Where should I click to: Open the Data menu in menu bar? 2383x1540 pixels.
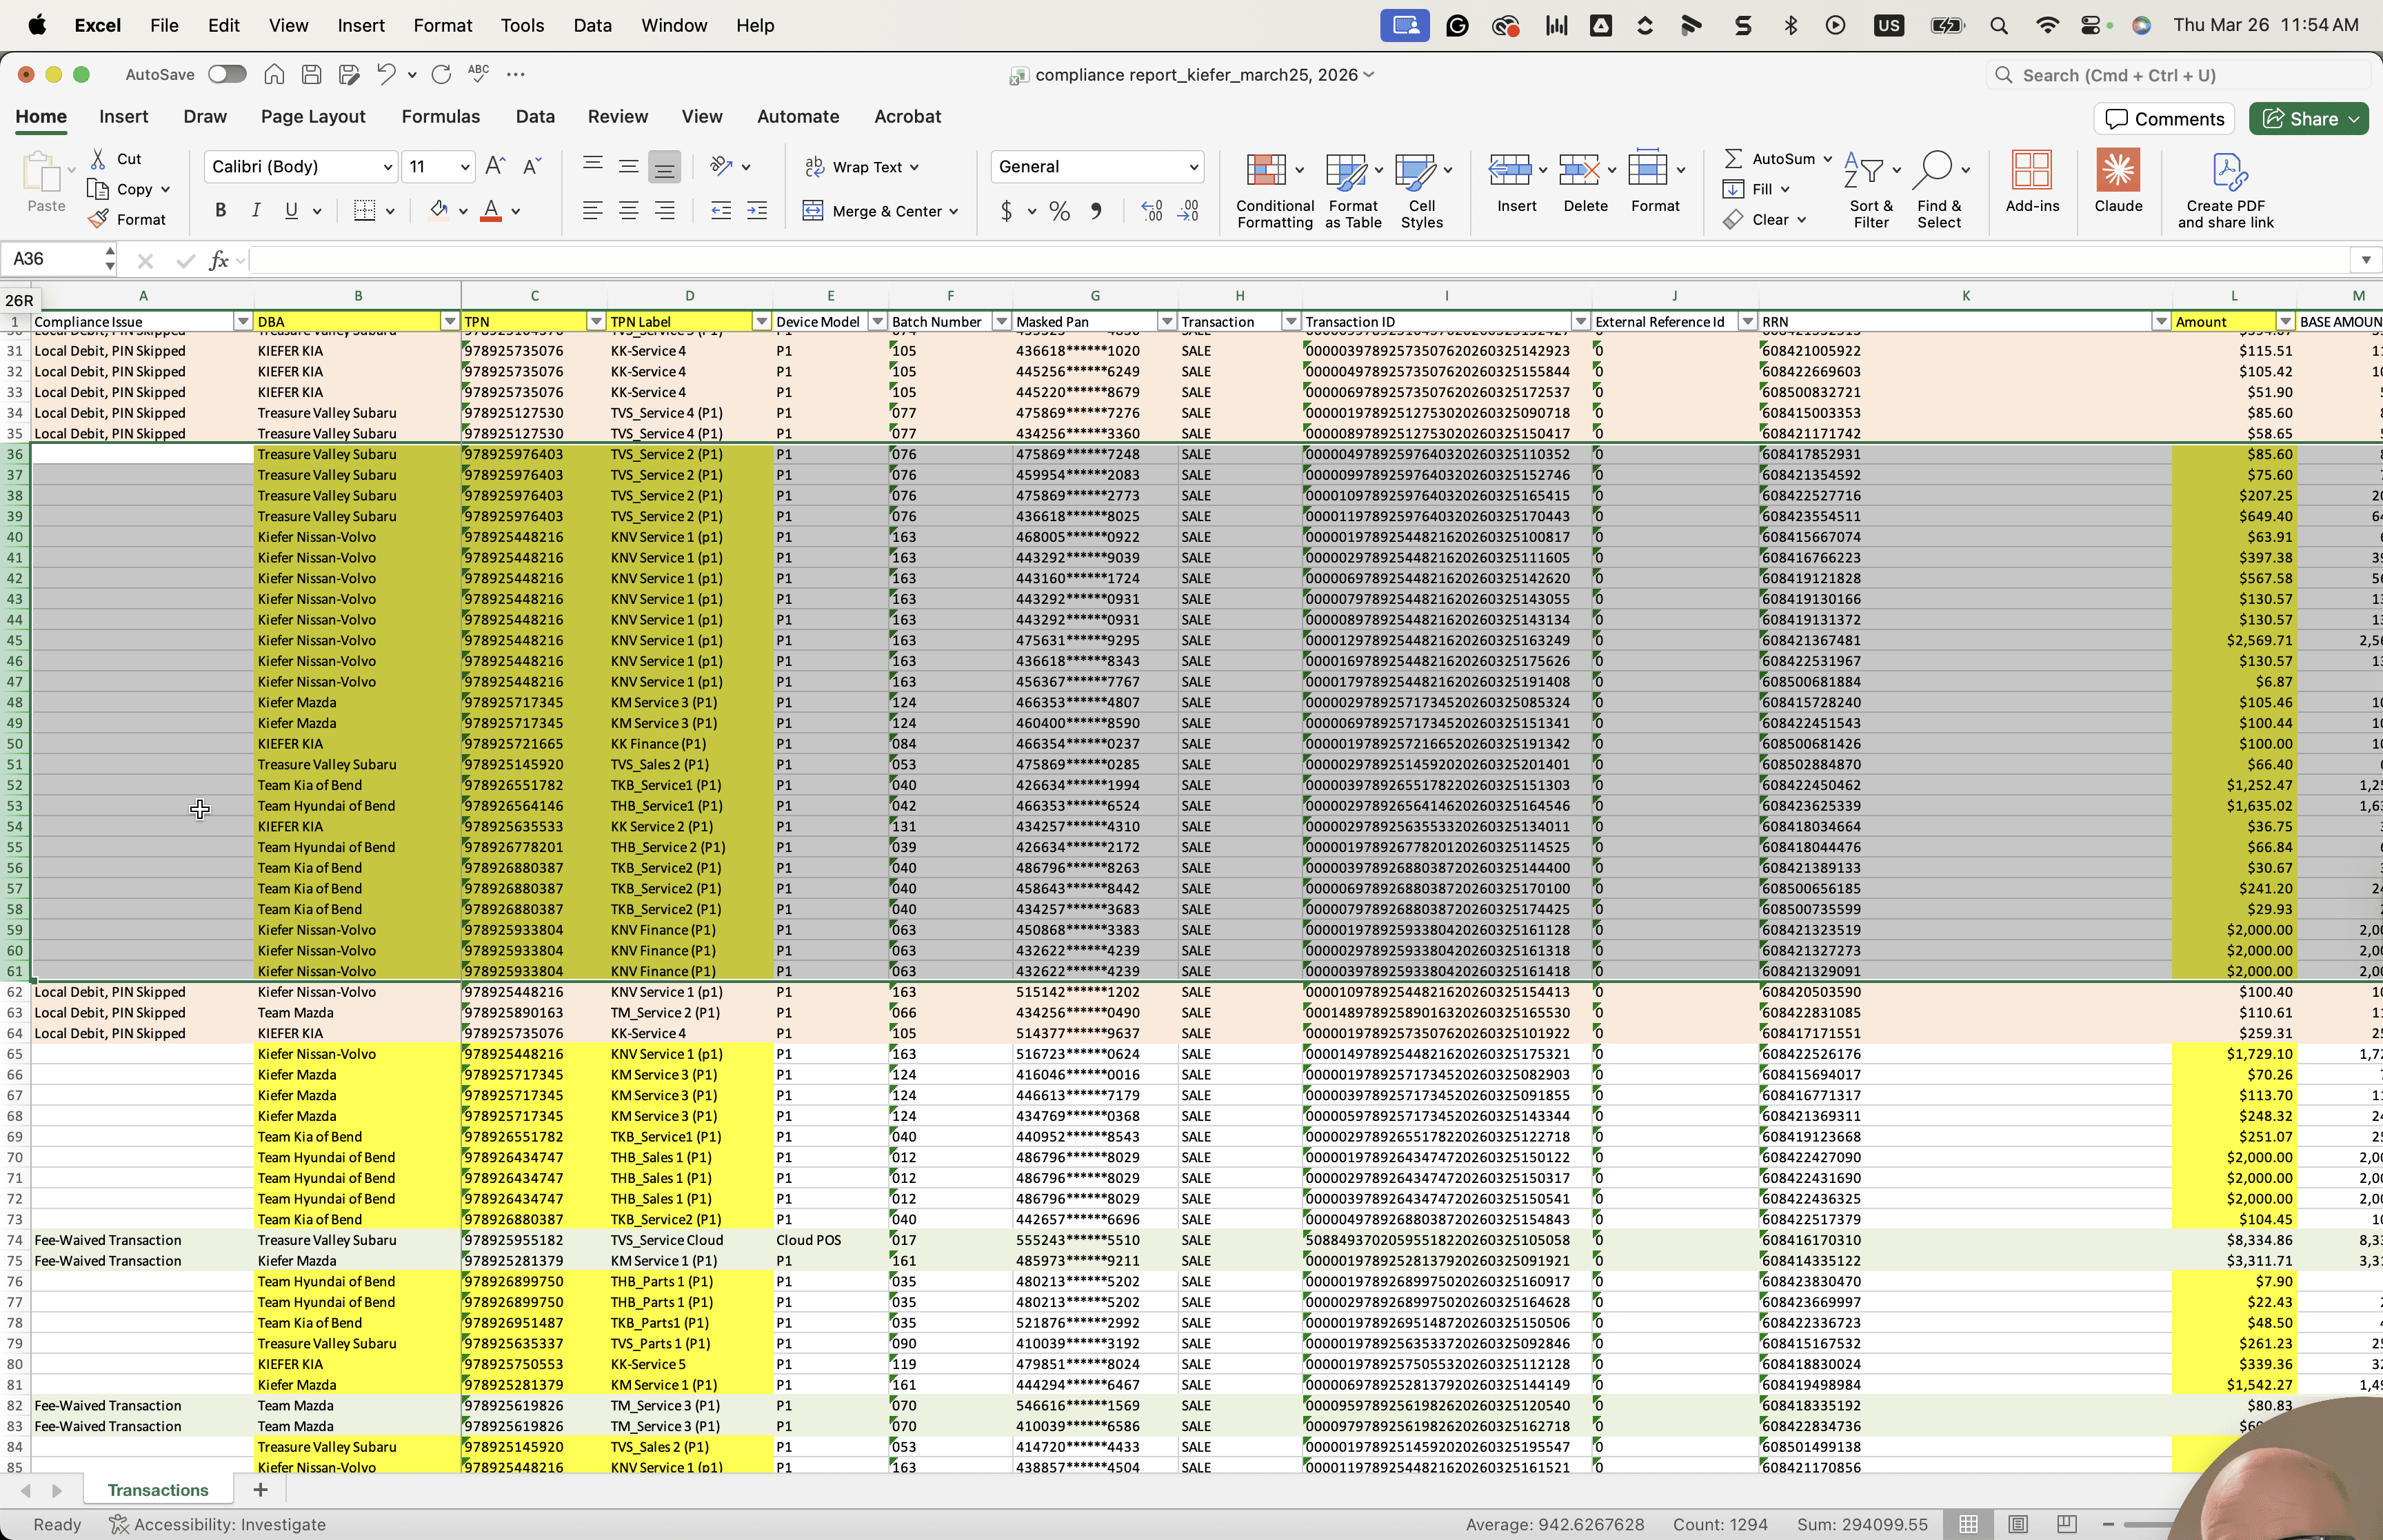[x=592, y=25]
